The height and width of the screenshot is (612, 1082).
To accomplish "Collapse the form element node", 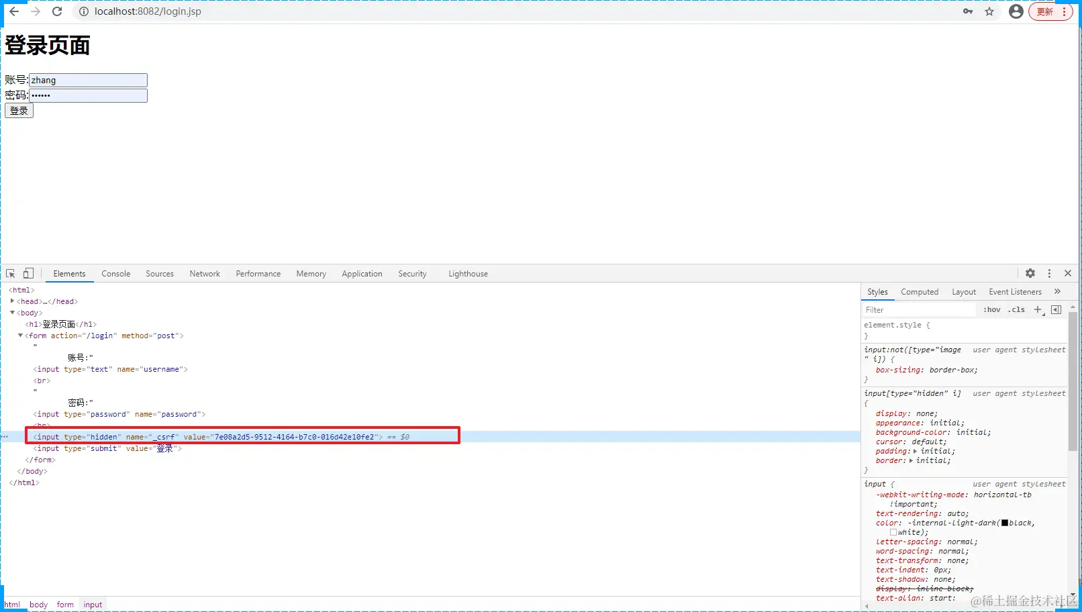I will pos(21,336).
